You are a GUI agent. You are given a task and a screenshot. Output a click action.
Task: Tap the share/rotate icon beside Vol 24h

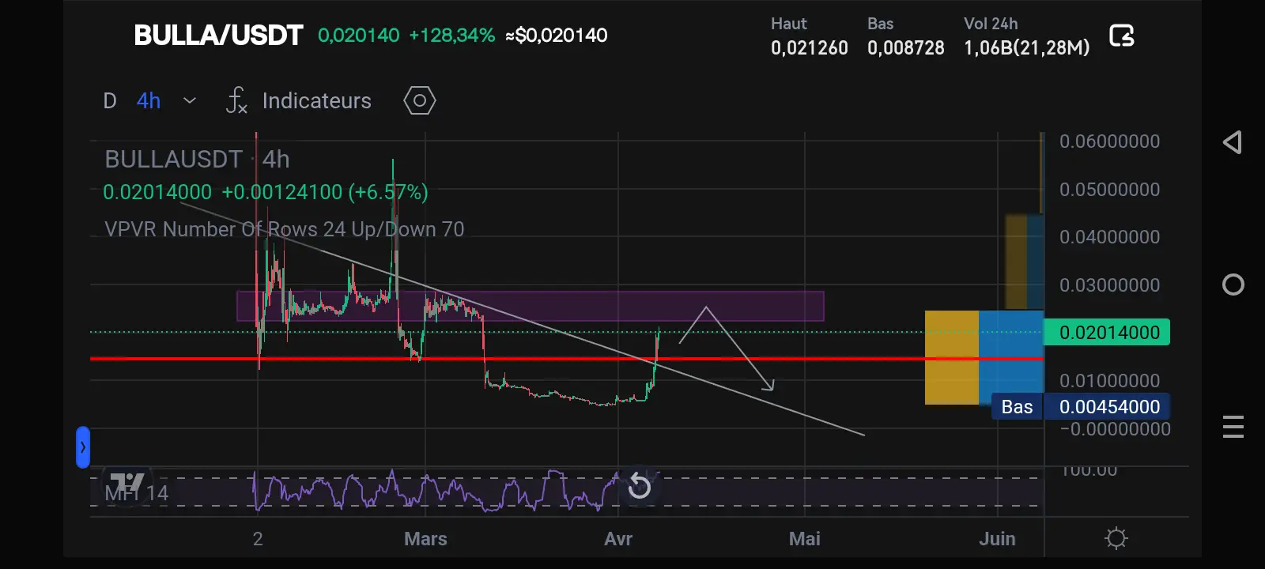[x=1122, y=36]
